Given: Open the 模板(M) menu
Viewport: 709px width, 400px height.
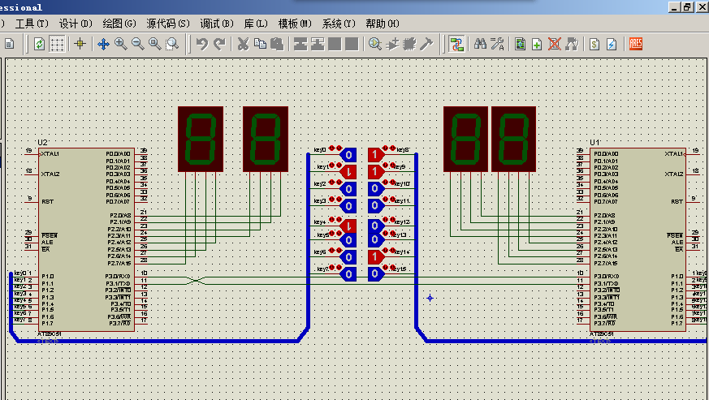Looking at the screenshot, I should pyautogui.click(x=295, y=24).
